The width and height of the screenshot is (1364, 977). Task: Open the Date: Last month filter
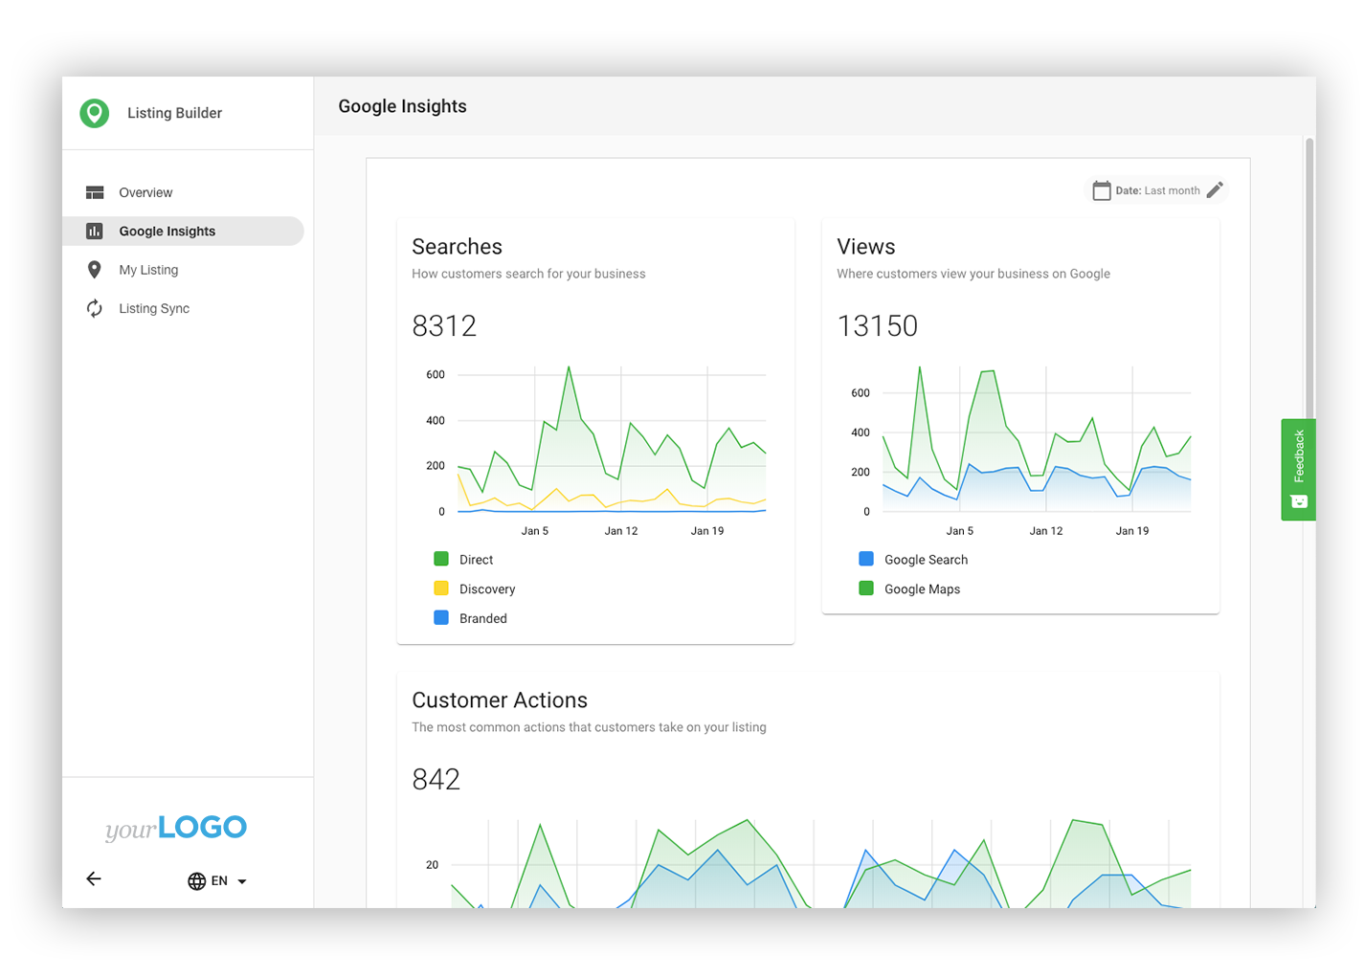(1157, 190)
